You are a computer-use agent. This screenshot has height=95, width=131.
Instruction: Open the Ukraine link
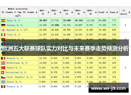coord(11,54)
